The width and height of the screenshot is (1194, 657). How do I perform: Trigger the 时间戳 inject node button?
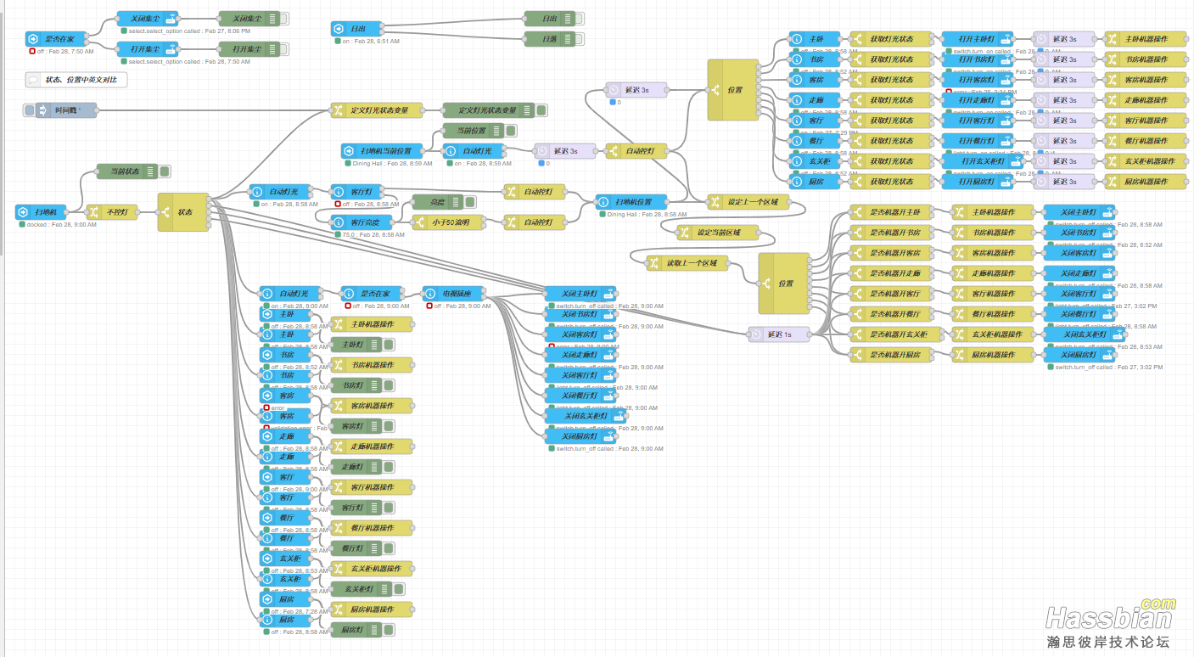(30, 110)
